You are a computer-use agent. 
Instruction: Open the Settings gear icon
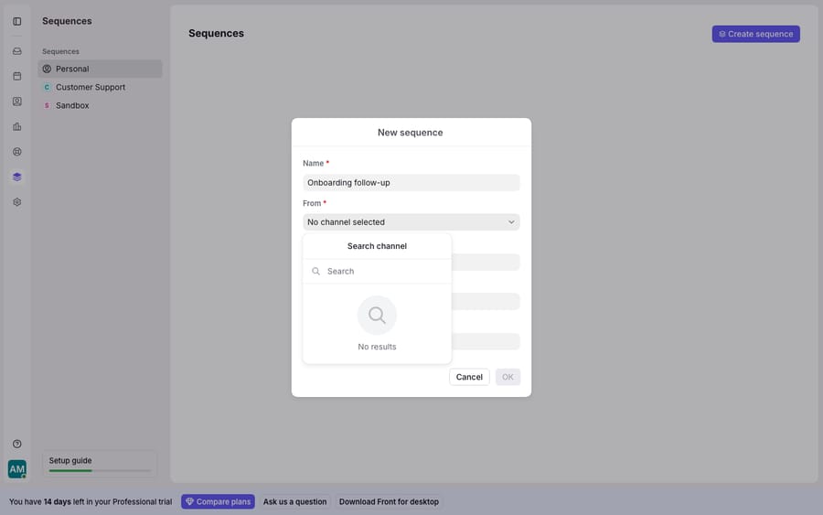coord(17,202)
